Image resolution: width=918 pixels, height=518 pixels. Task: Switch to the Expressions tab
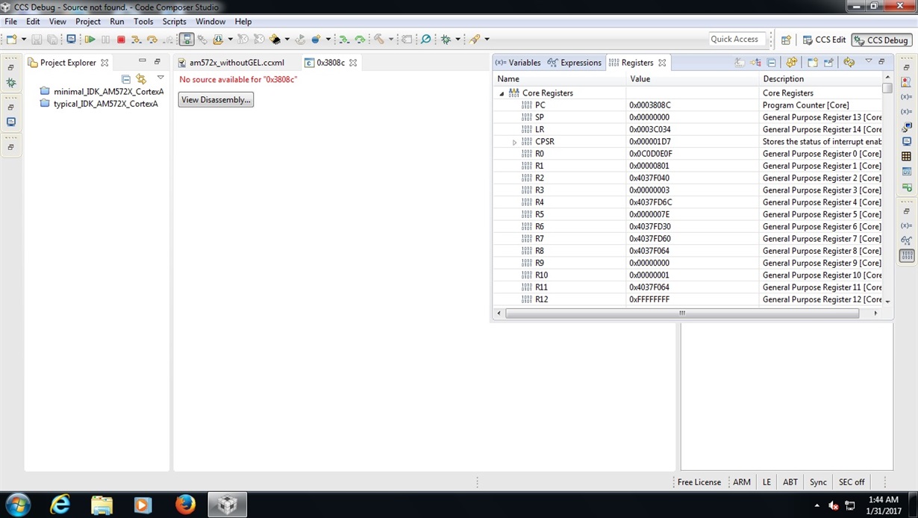[x=575, y=63]
